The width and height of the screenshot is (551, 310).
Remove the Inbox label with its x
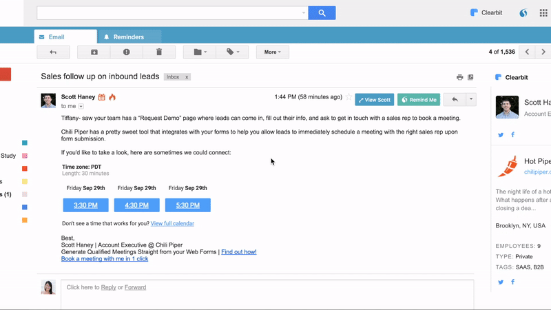[187, 77]
